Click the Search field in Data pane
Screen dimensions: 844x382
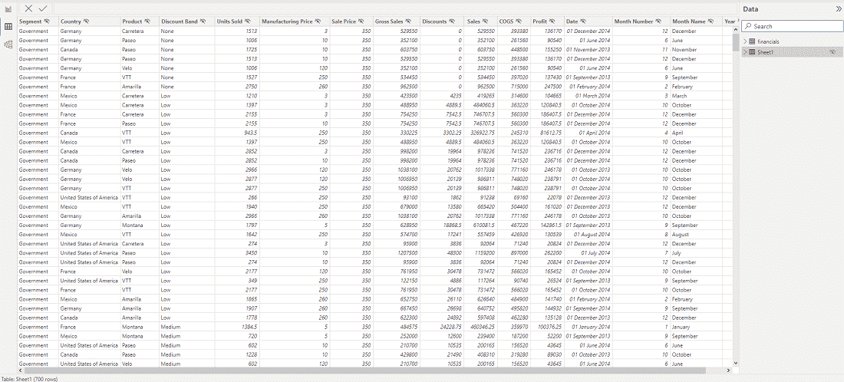coord(793,26)
